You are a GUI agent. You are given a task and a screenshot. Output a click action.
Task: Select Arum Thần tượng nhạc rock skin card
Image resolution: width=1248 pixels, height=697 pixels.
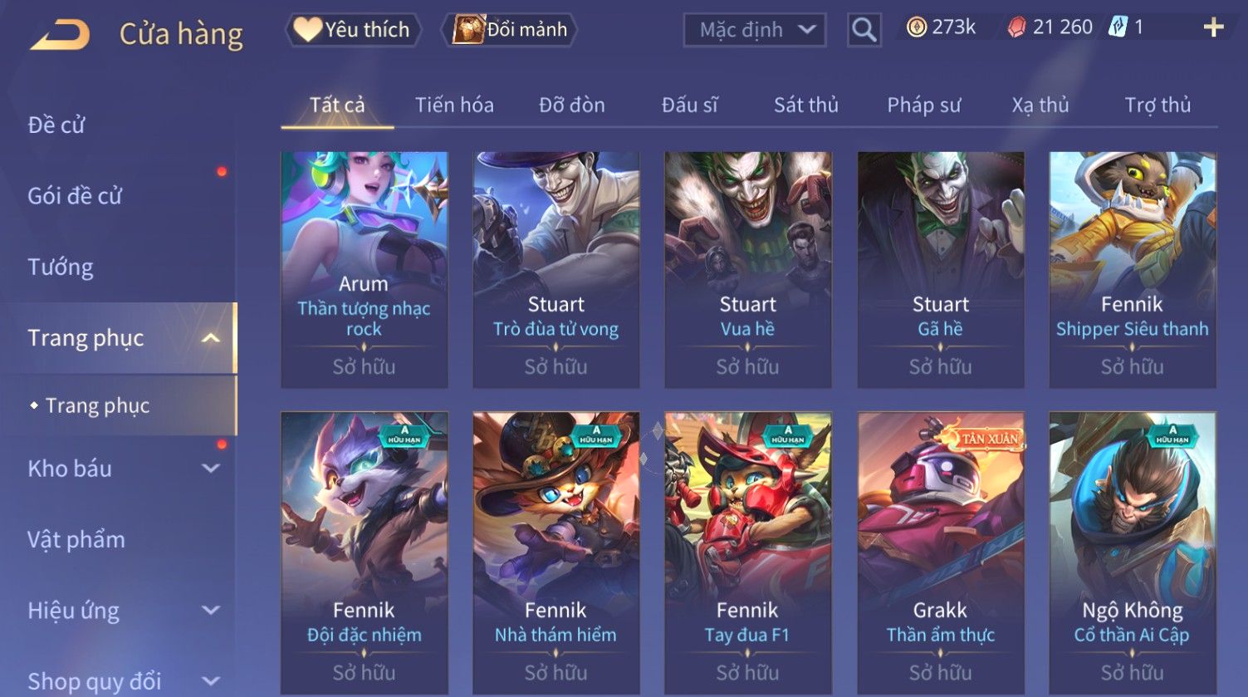point(365,270)
